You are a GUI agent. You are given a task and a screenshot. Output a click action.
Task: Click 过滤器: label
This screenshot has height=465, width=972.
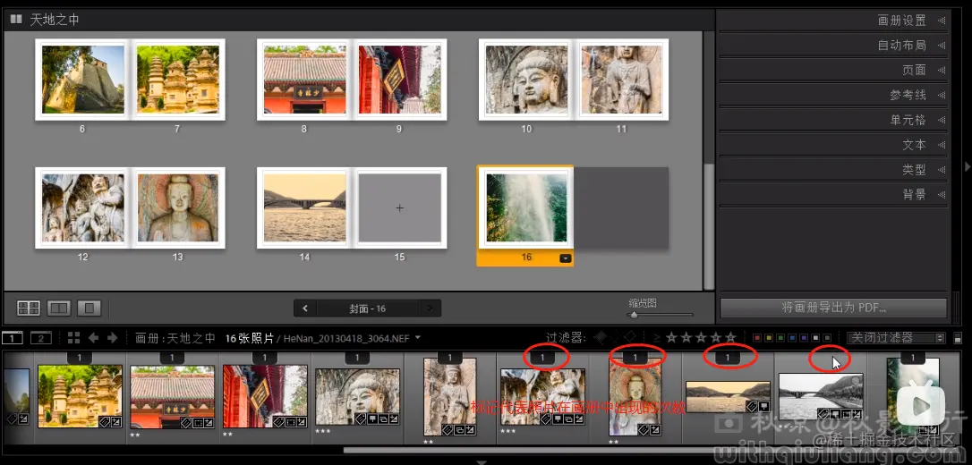point(566,337)
